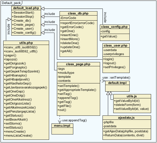Viewport: 157px width, 143px height.
Task: Select +Create_user() operation
Action: click(x=23, y=29)
